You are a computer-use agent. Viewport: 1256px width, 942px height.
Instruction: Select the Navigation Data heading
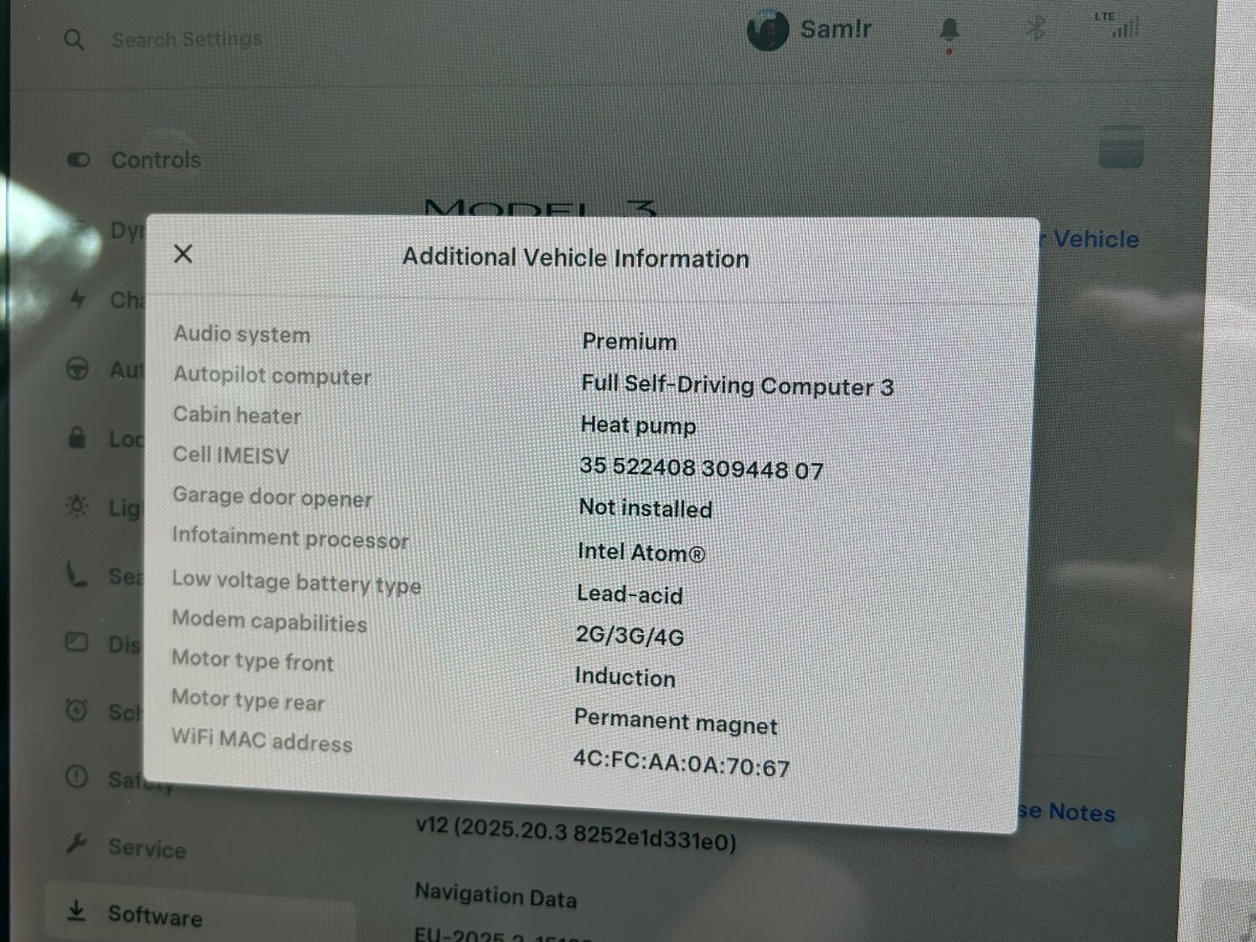coord(496,896)
